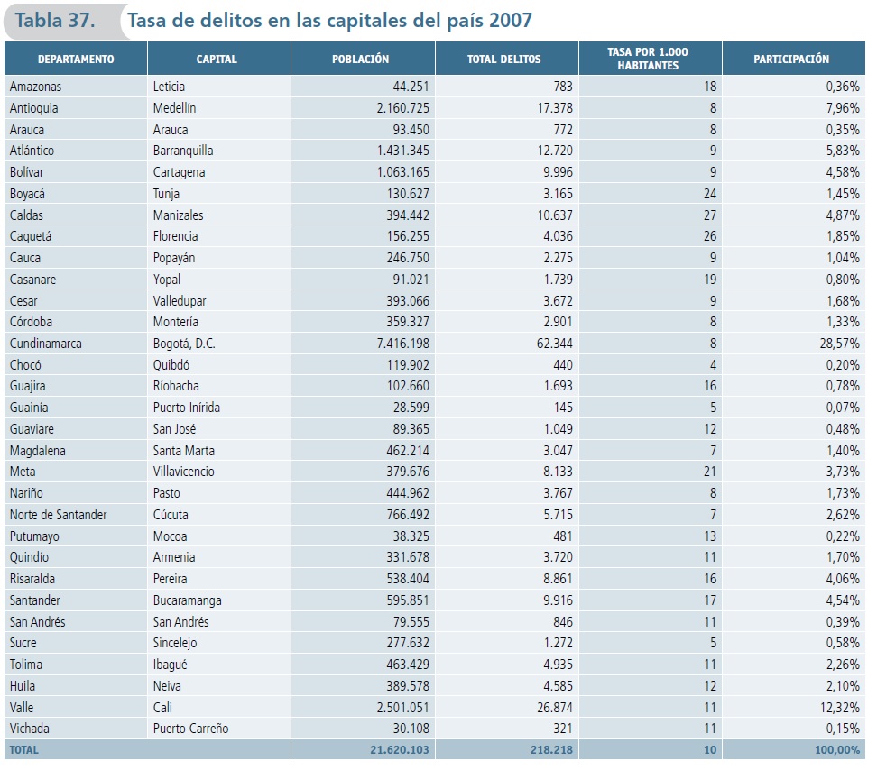
Task: Select the Puerto Carreño capital cell
Action: 190,729
